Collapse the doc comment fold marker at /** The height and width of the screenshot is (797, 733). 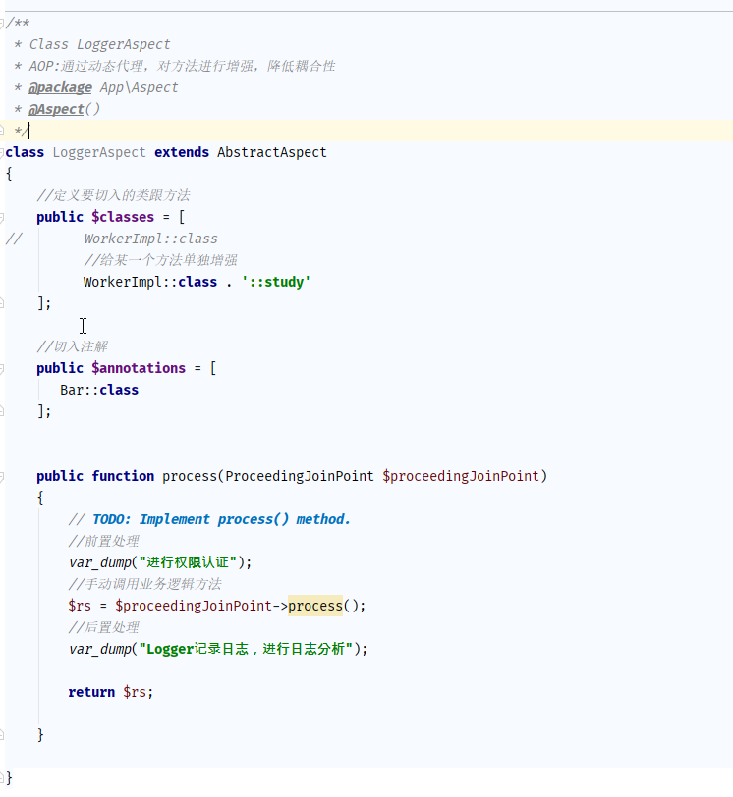point(2,23)
